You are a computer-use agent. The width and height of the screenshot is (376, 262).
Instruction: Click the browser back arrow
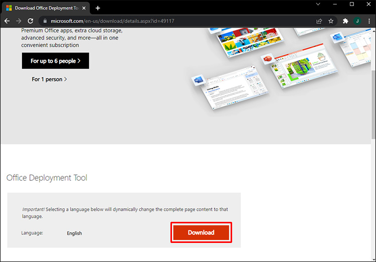click(7, 21)
